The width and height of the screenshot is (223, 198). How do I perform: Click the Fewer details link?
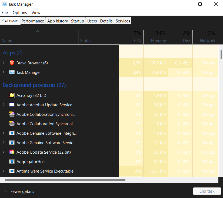[22, 192]
